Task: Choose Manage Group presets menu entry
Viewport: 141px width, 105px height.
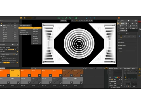Action: click(25, 33)
